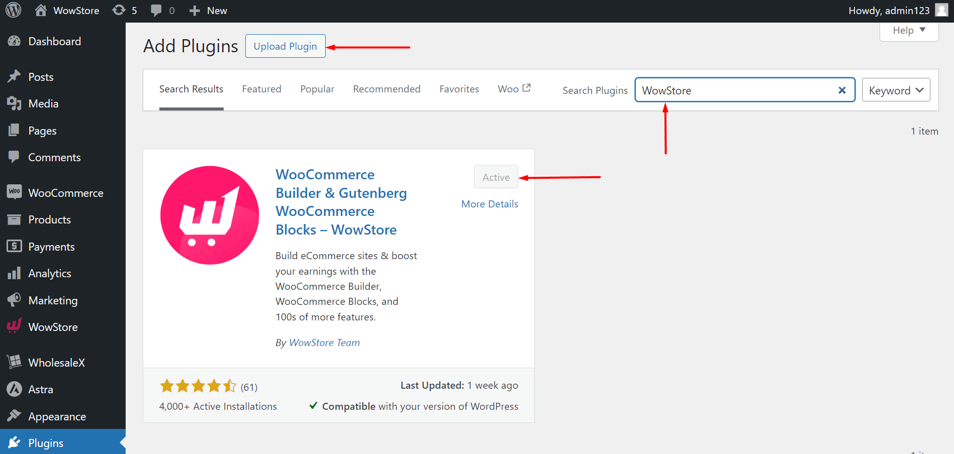The height and width of the screenshot is (454, 954).
Task: Click the WooCommerce sidebar icon
Action: [15, 192]
